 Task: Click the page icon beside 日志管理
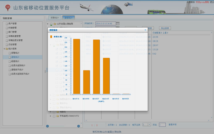pos(7,44)
